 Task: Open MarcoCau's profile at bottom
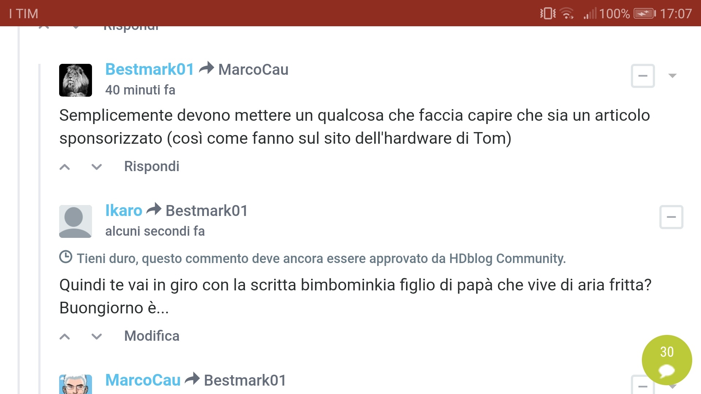[143, 380]
